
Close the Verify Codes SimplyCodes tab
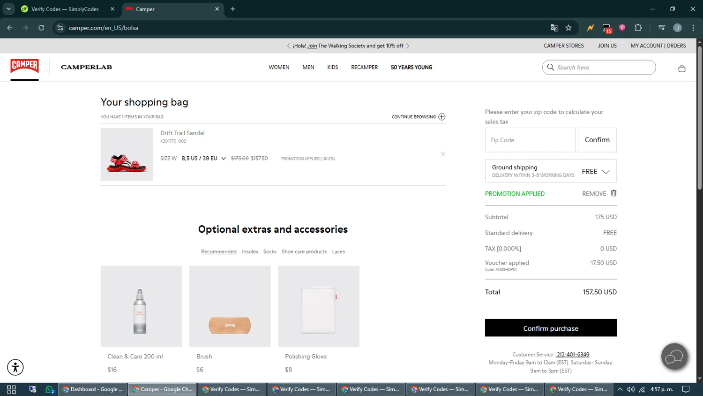tap(112, 9)
